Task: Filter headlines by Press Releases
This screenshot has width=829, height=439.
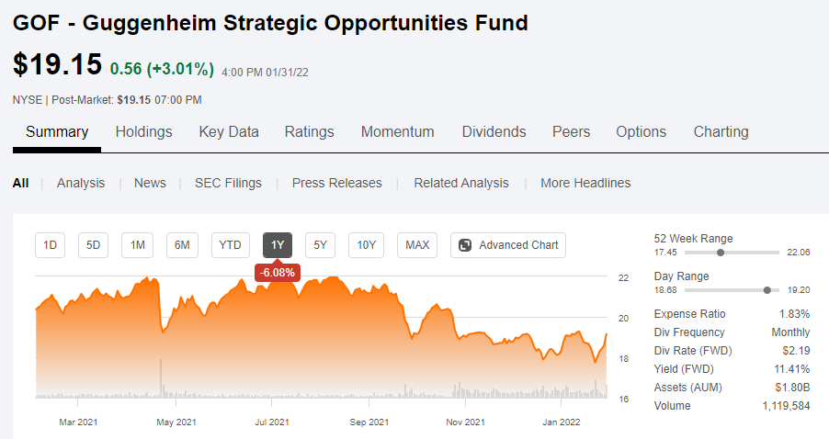Action: coord(336,183)
